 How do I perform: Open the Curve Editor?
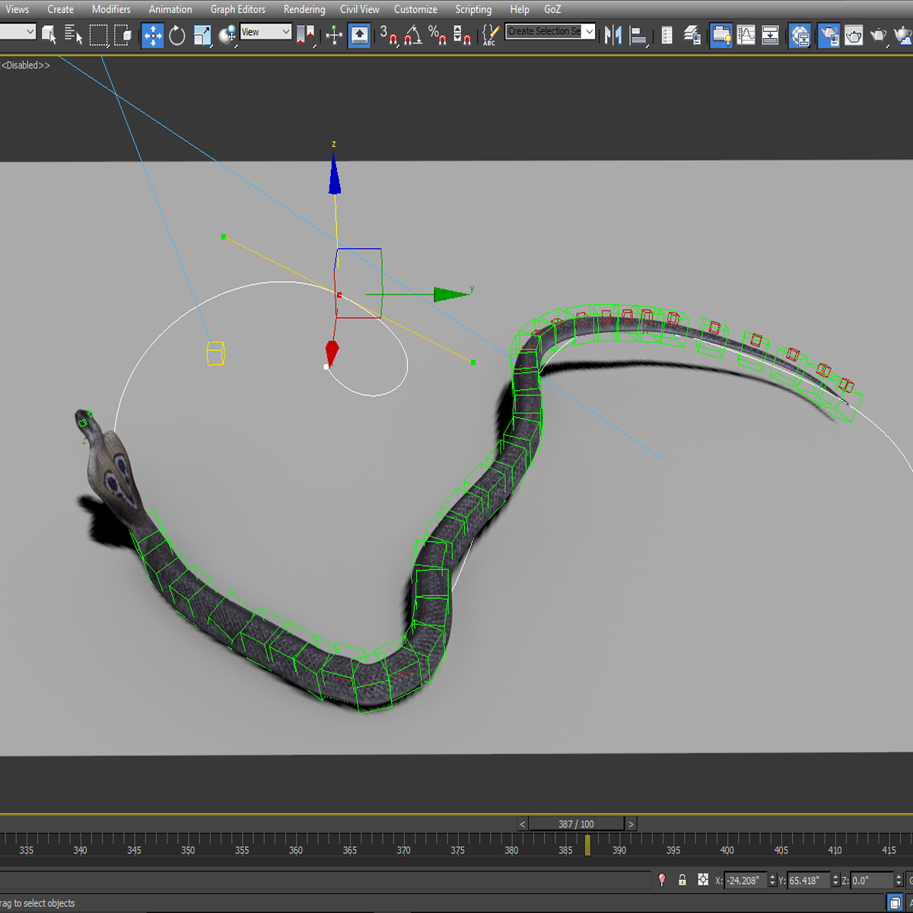(x=747, y=35)
